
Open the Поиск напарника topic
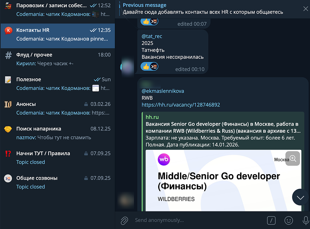(58, 133)
